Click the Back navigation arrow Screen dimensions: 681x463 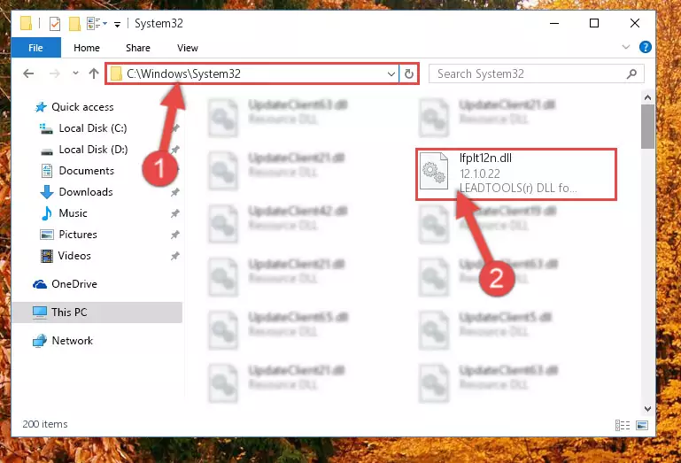point(28,73)
